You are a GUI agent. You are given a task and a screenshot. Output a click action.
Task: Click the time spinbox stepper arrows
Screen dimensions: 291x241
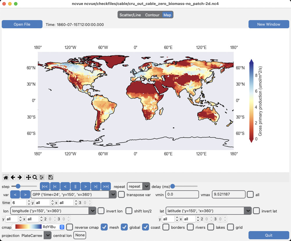(x=29, y=203)
